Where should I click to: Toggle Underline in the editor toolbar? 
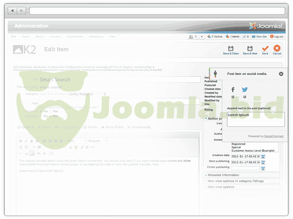(x=31, y=141)
